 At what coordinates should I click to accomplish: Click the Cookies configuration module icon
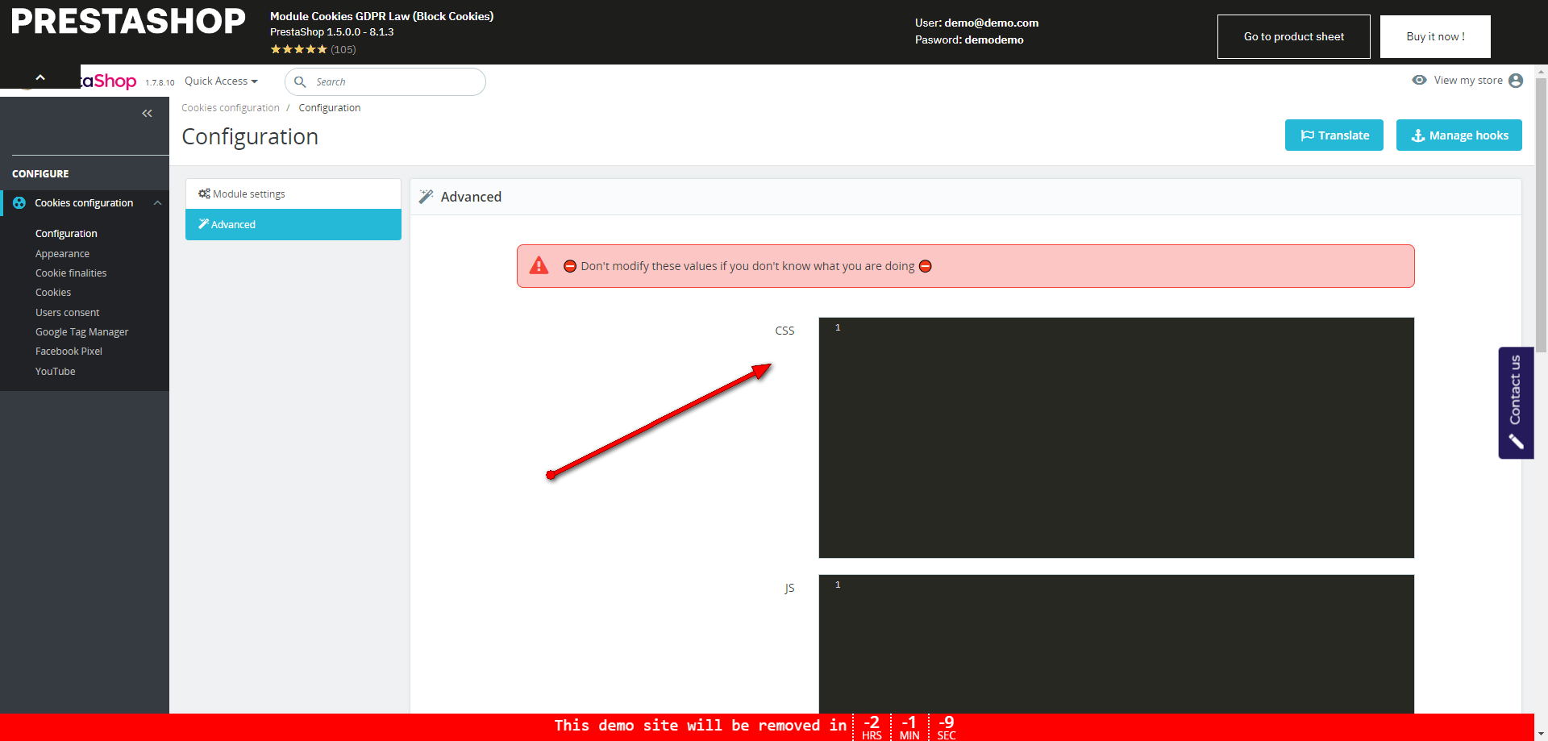[19, 203]
